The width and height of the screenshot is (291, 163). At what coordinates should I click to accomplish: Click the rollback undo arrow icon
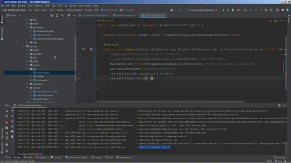(x=271, y=10)
